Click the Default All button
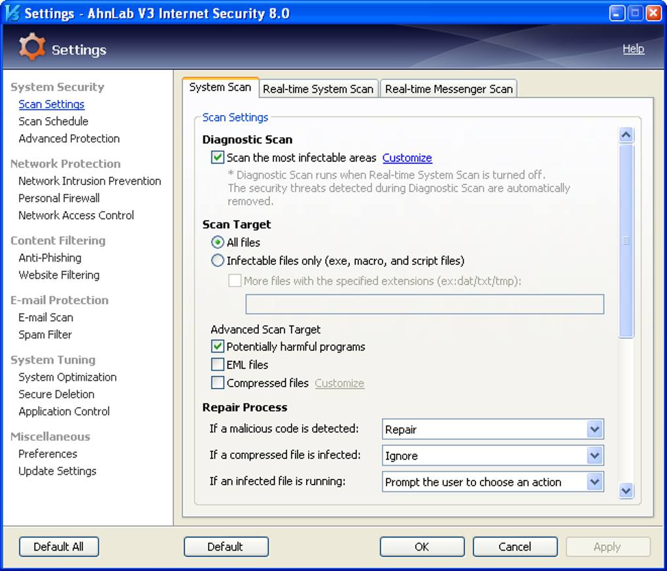Screen dimensions: 667x571 coord(59,547)
